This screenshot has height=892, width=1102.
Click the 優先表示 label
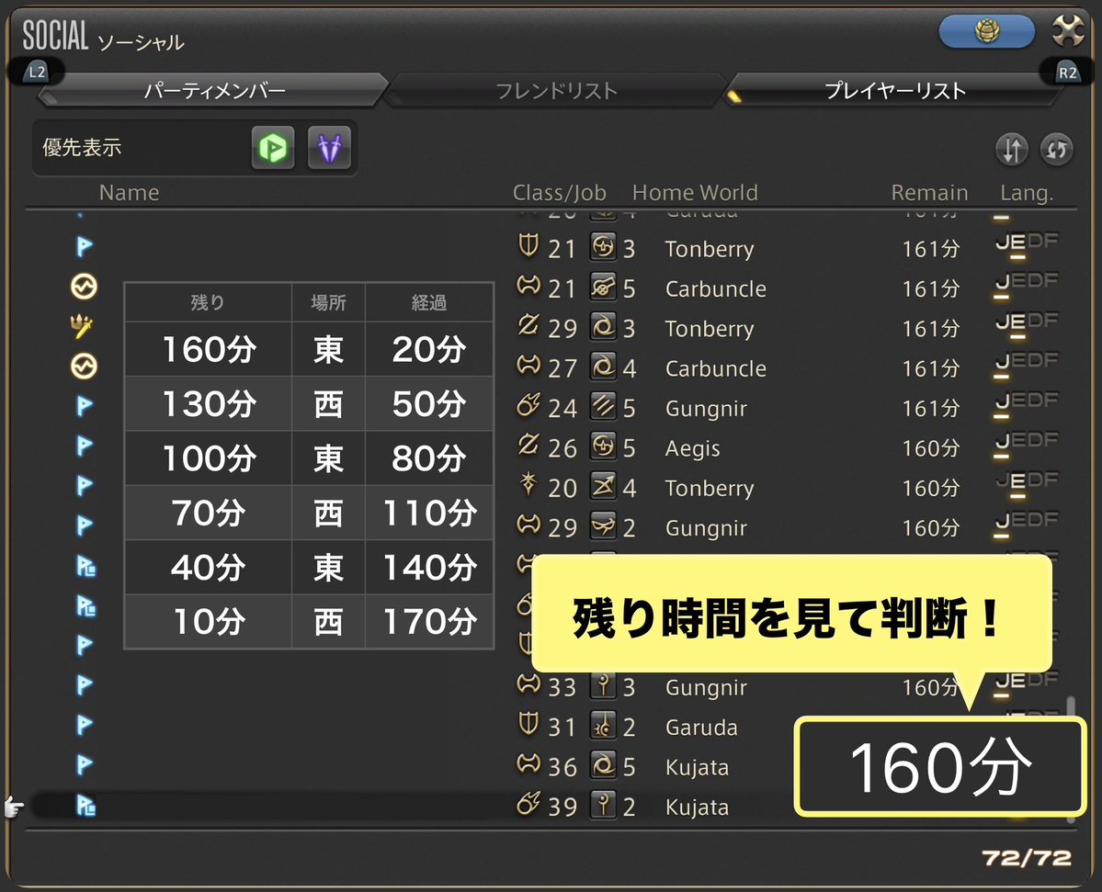click(x=82, y=148)
